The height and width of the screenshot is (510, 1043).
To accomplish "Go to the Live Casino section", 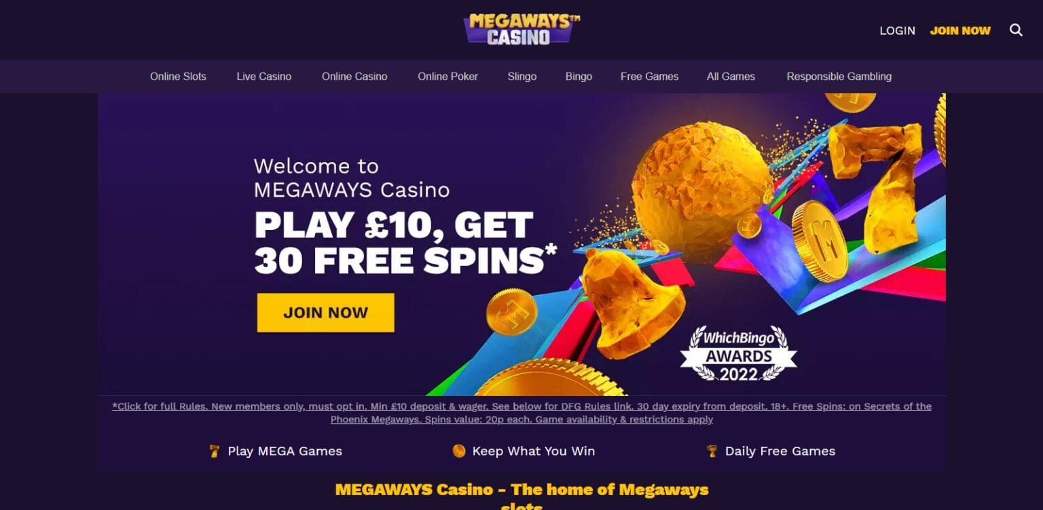I will [x=264, y=77].
